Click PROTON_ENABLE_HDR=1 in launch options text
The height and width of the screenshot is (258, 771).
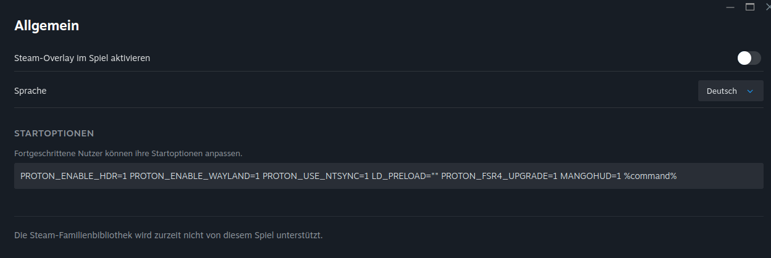point(73,176)
